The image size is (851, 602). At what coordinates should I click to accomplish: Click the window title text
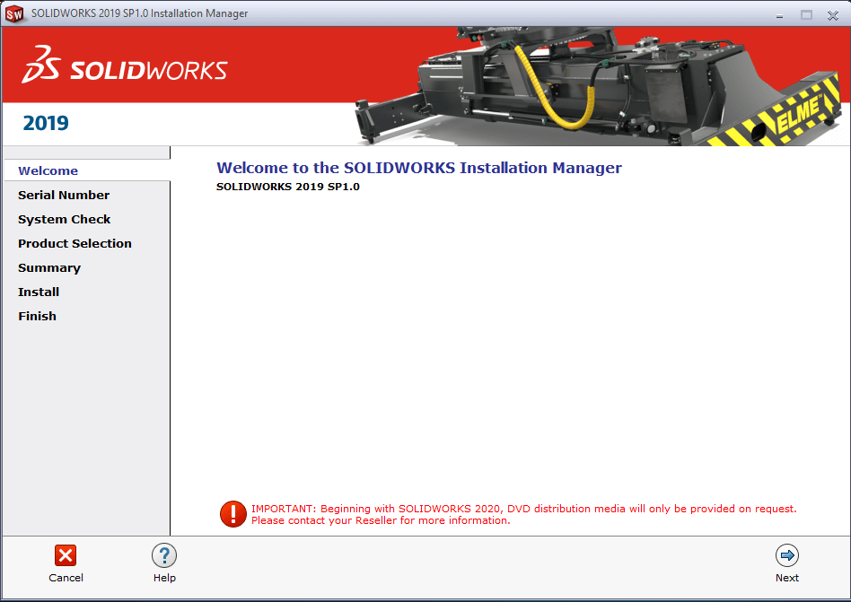click(x=139, y=13)
